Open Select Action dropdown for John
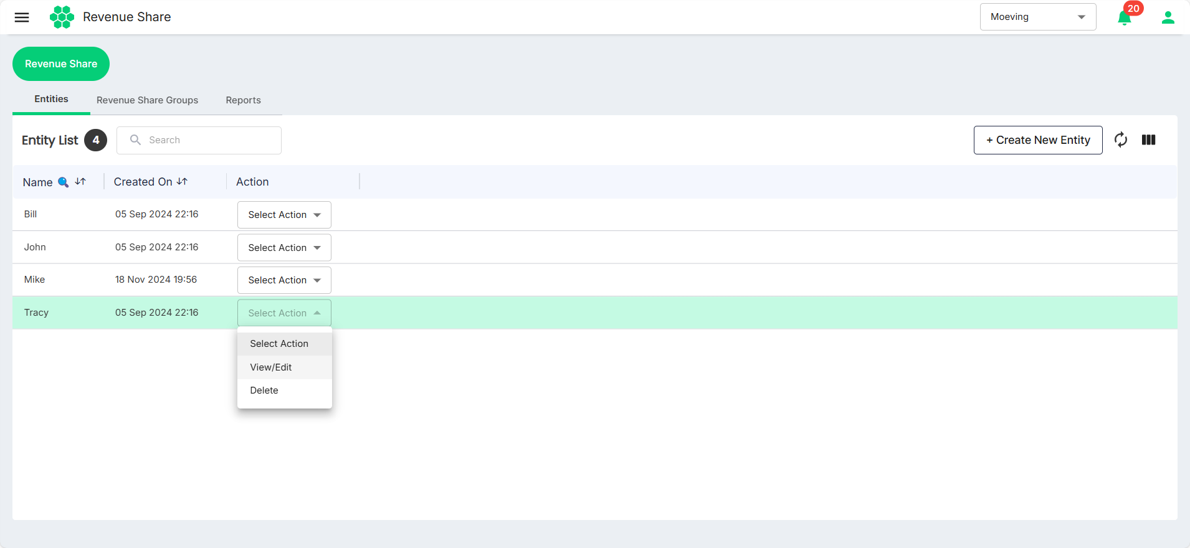Screen dimensions: 1190x548 tap(284, 248)
